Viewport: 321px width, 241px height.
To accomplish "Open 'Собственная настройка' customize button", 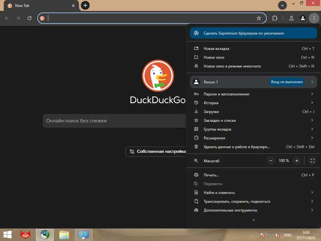I will [x=156, y=152].
